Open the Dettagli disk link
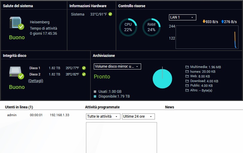The width and height of the screenshot is (243, 153). pos(36,81)
